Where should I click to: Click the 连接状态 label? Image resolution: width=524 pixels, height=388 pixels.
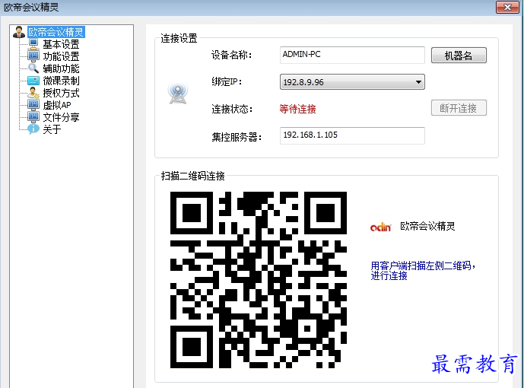pyautogui.click(x=232, y=109)
